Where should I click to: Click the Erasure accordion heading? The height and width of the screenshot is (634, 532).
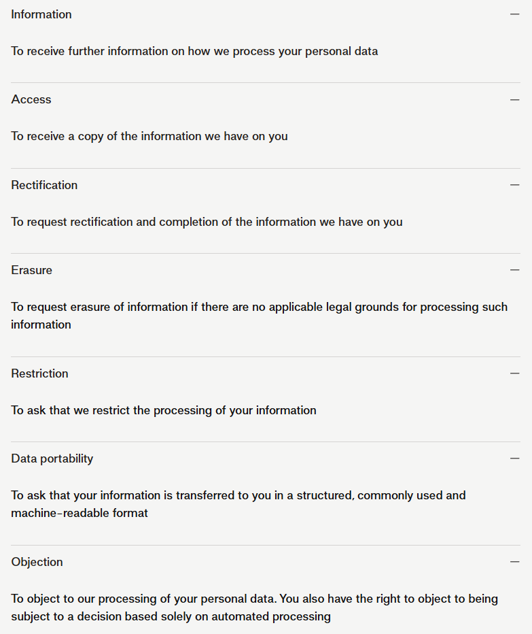click(31, 270)
